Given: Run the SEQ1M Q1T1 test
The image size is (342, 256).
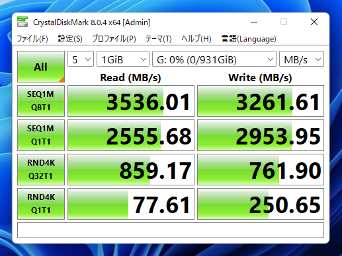Looking at the screenshot, I should (x=41, y=135).
